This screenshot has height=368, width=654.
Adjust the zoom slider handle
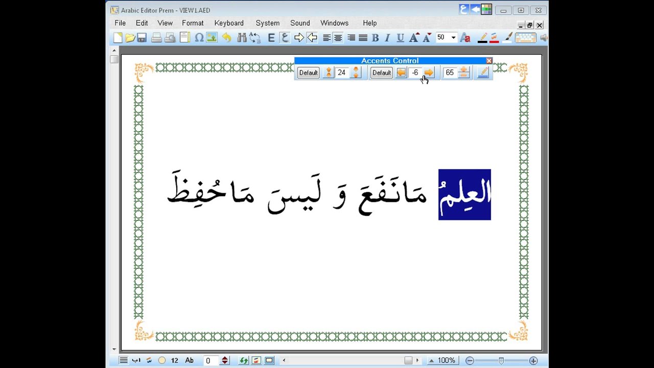pyautogui.click(x=501, y=360)
